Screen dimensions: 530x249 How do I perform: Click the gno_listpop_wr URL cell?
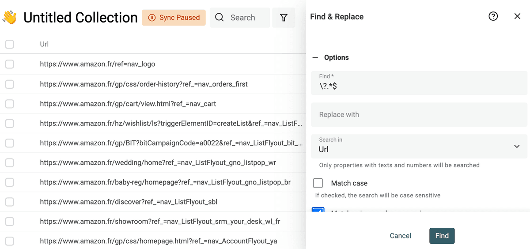[x=158, y=162]
